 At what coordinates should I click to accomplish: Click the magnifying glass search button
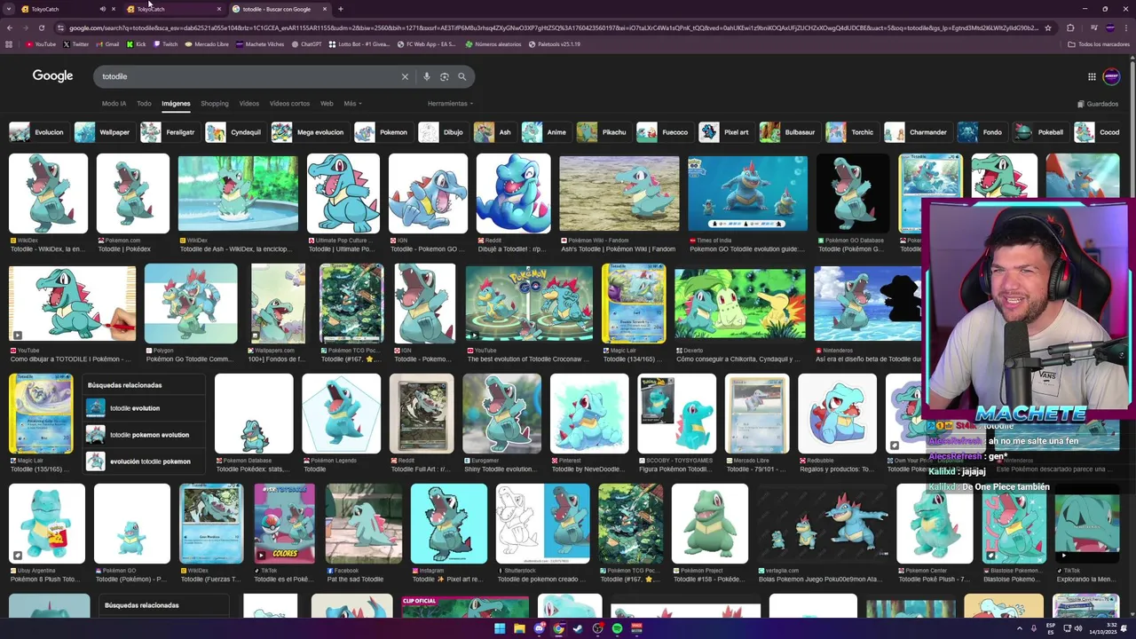(x=461, y=76)
